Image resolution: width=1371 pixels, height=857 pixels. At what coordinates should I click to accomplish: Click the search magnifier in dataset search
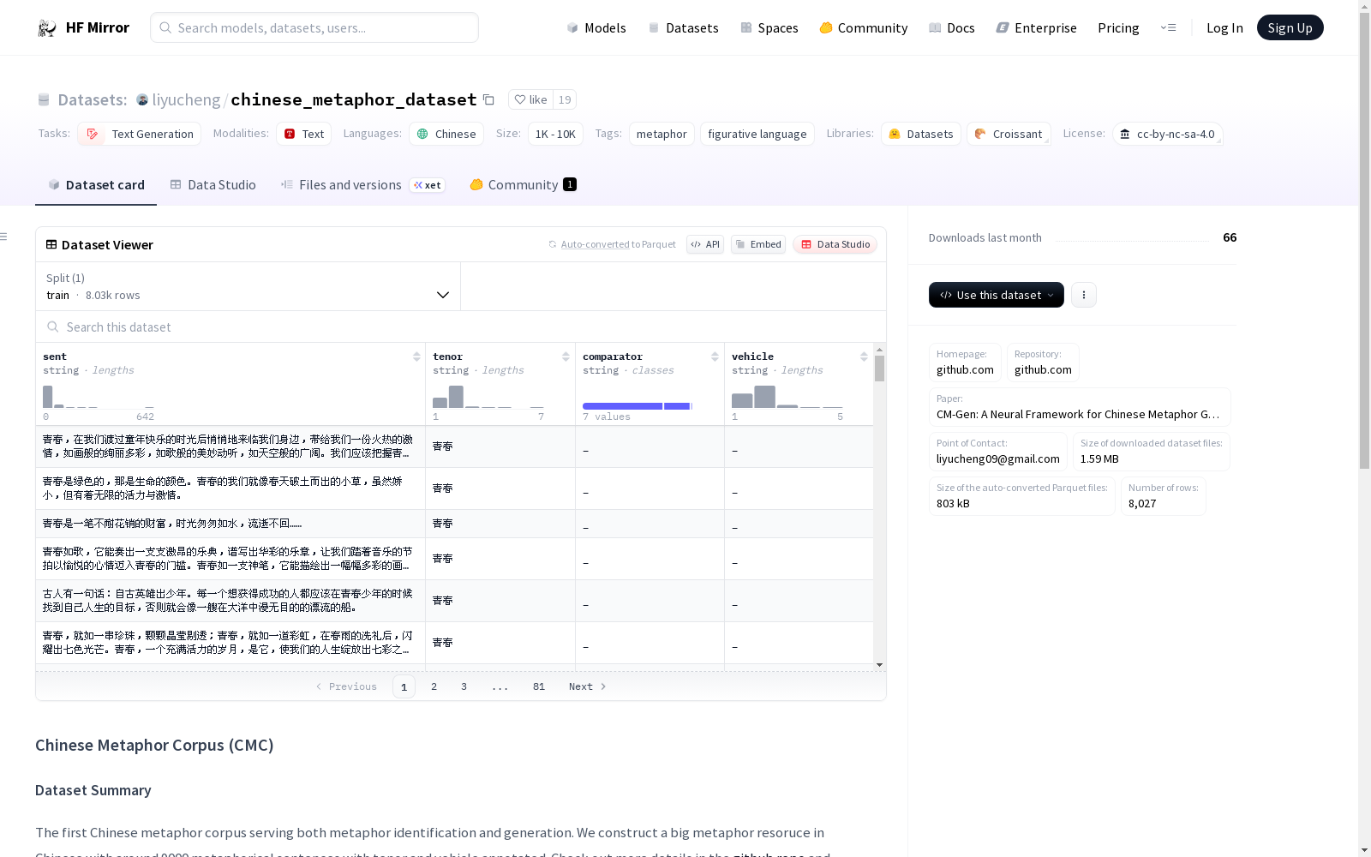(53, 327)
